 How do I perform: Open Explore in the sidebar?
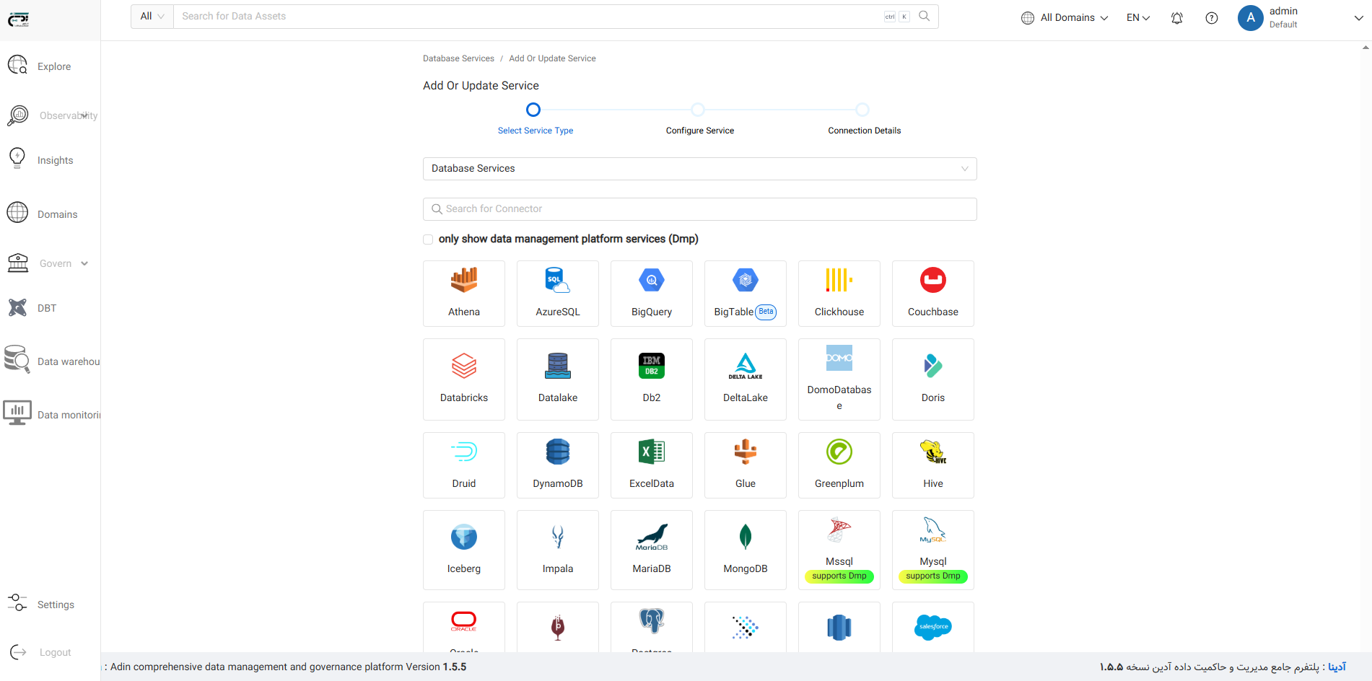(x=54, y=66)
